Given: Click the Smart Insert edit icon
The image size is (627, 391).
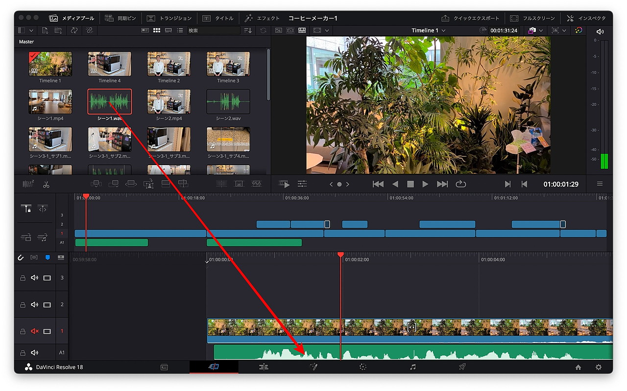Looking at the screenshot, I should click(x=96, y=184).
